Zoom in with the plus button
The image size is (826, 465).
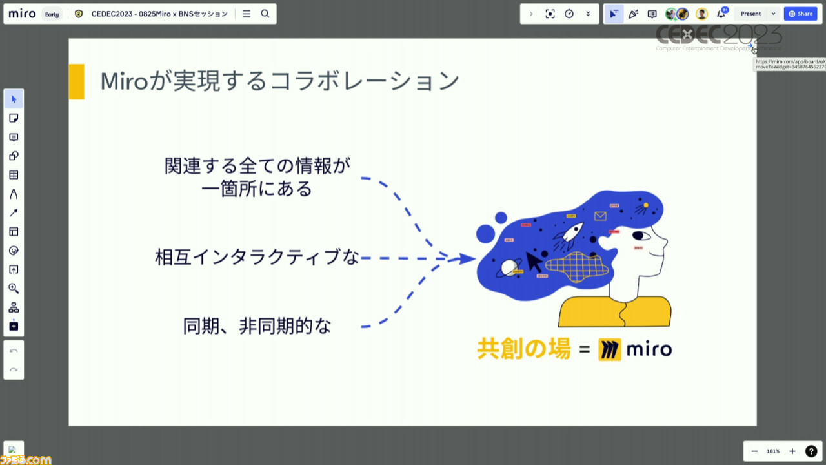(x=792, y=451)
